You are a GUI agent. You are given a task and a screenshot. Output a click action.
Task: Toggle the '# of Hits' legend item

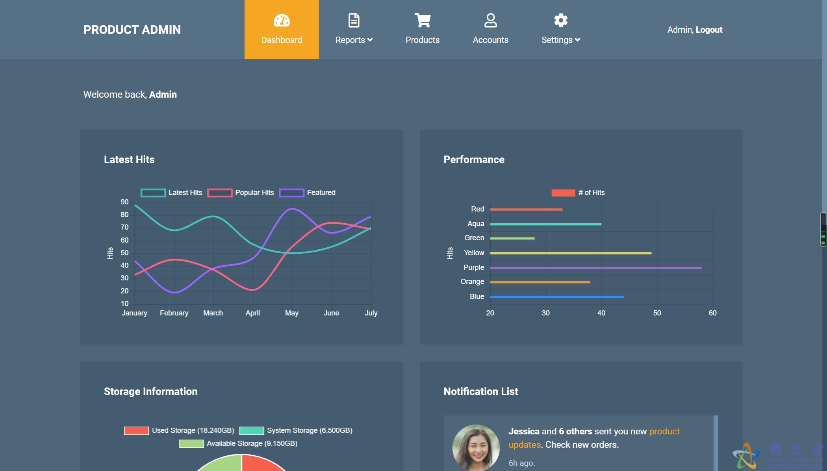click(x=578, y=193)
